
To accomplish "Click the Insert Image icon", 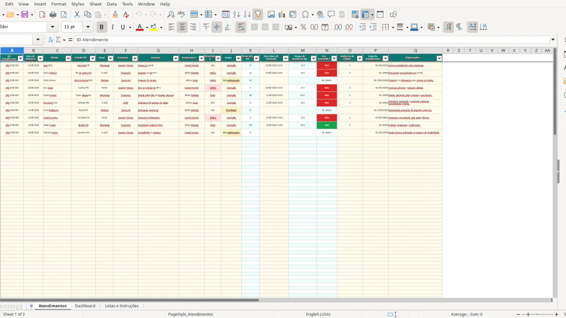I will click(x=271, y=15).
